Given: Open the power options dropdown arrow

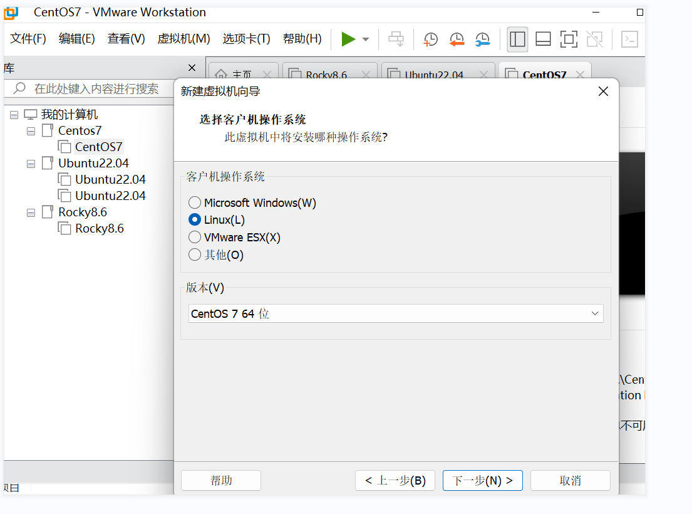Looking at the screenshot, I should (366, 39).
